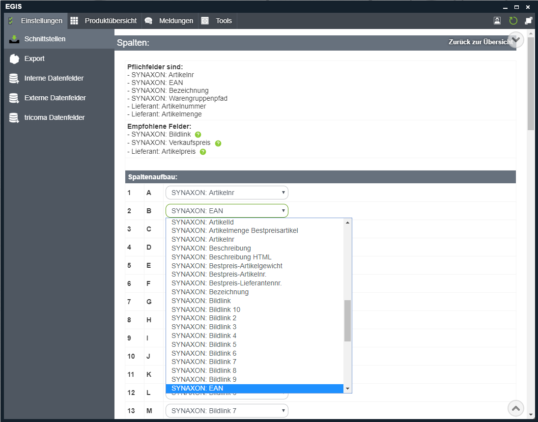Open the column M Bildlink 7 dropdown
This screenshot has width=538, height=422.
click(x=227, y=411)
